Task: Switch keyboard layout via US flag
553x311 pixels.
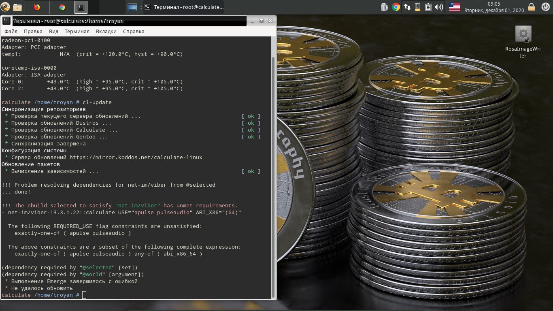Action: click(455, 7)
